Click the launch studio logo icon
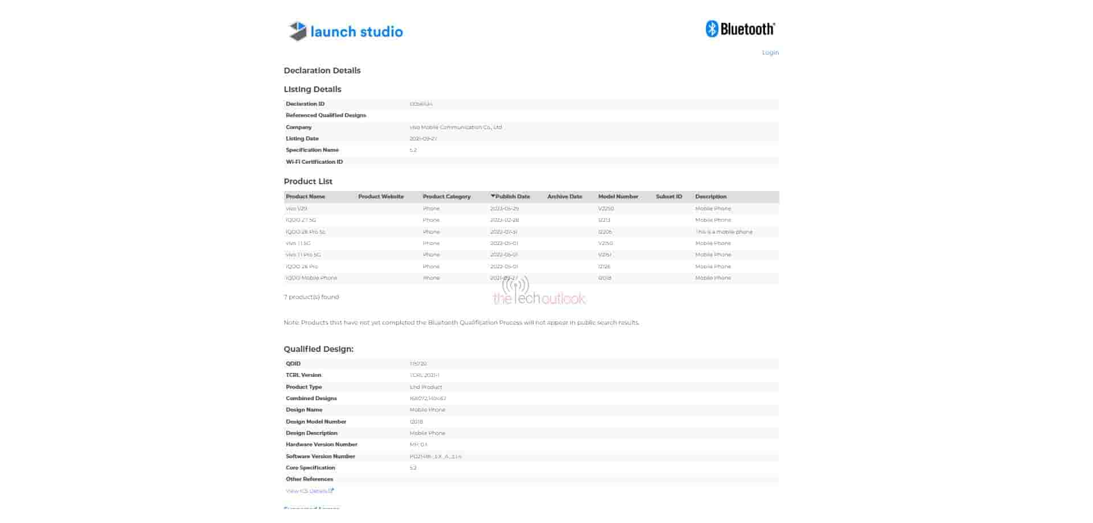 [297, 31]
